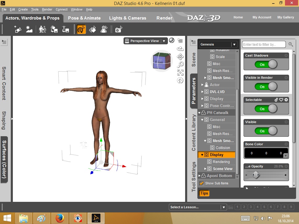Select the Surface Selection tool icon
299x224 pixels.
pyautogui.click(x=93, y=29)
